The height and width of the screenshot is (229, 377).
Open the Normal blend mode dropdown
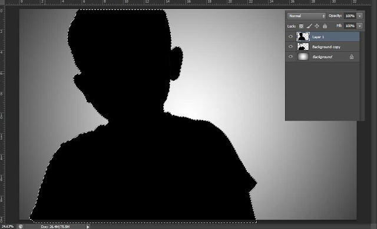[x=306, y=16]
